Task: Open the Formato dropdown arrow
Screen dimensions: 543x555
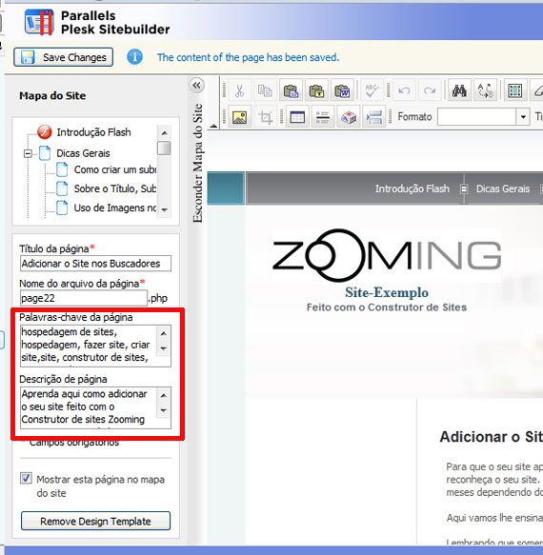Action: coord(523,116)
